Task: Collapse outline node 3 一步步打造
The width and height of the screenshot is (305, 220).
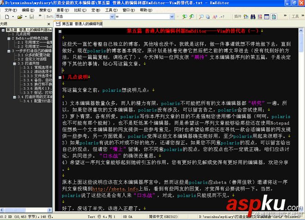Action: point(9,51)
